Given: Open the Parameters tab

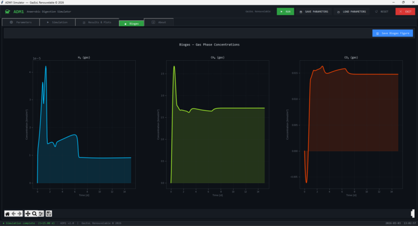Looking at the screenshot, I should pyautogui.click(x=20, y=22).
